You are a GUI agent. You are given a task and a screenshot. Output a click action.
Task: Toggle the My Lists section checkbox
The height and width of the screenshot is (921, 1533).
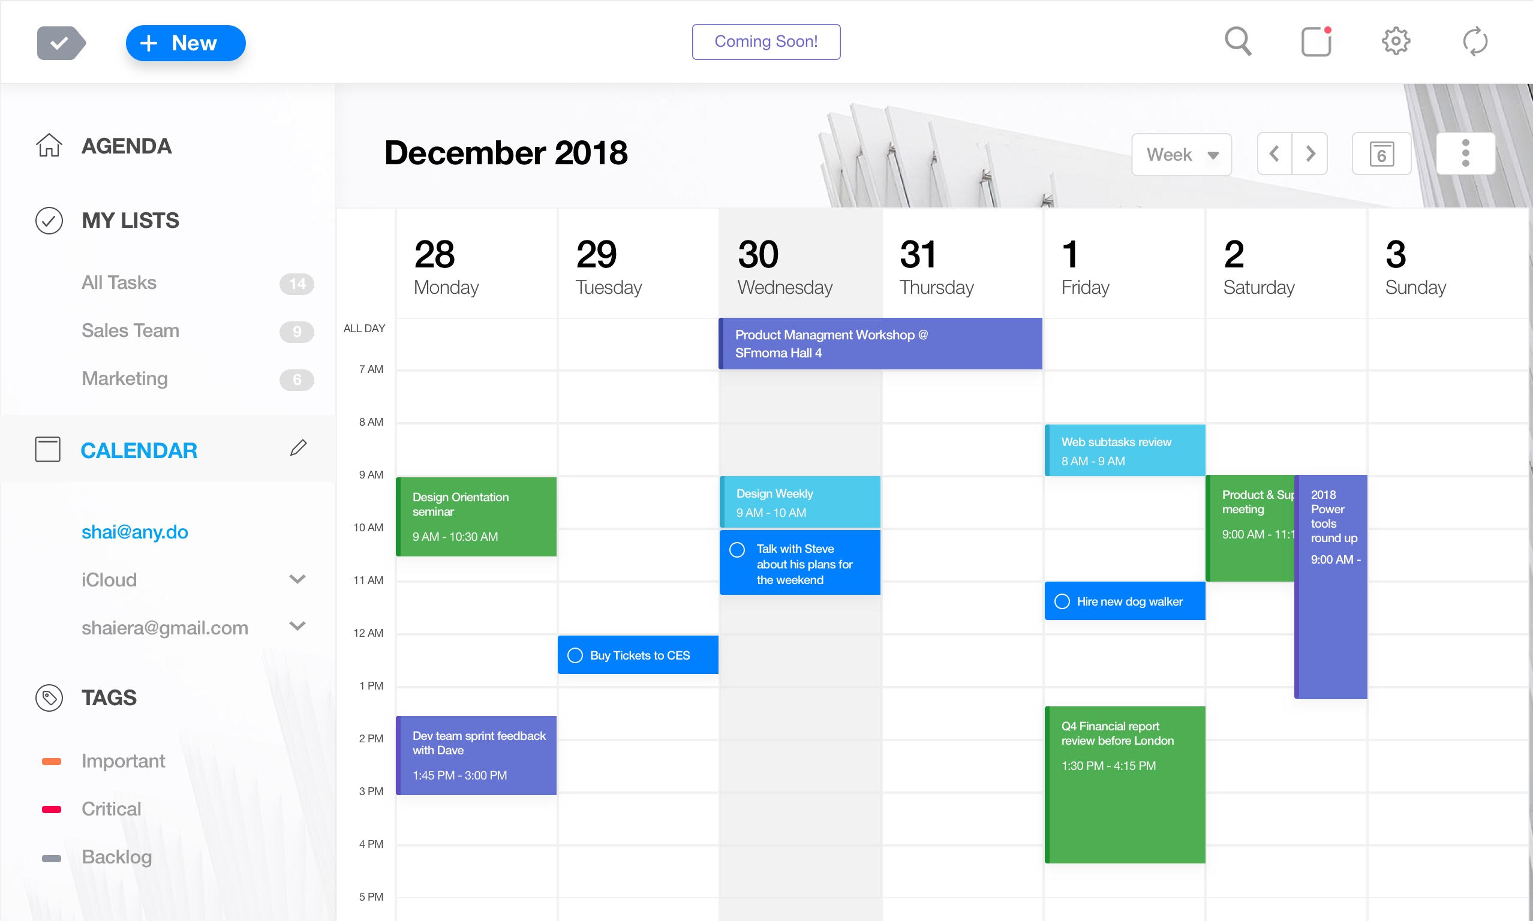48,219
